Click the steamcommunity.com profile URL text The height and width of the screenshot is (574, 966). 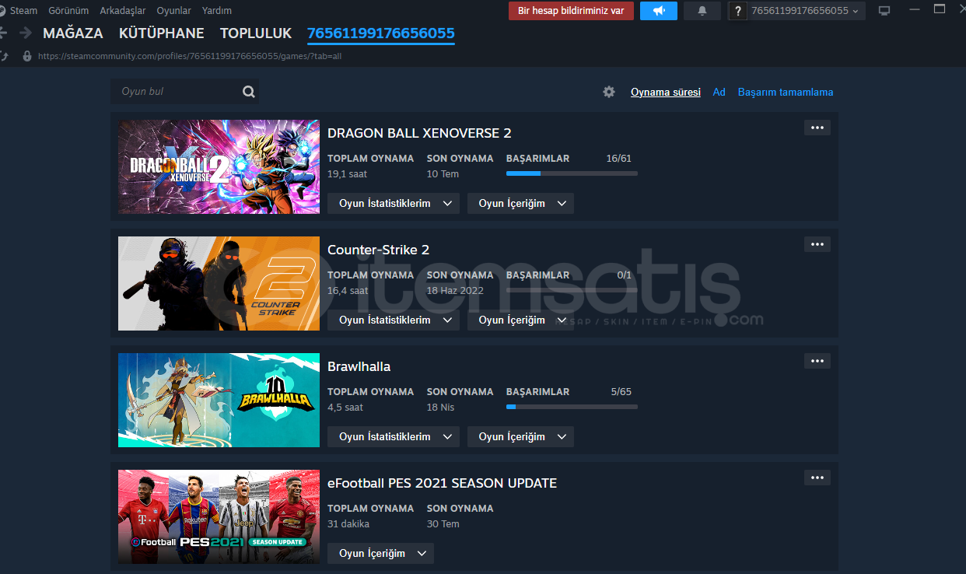pyautogui.click(x=190, y=56)
